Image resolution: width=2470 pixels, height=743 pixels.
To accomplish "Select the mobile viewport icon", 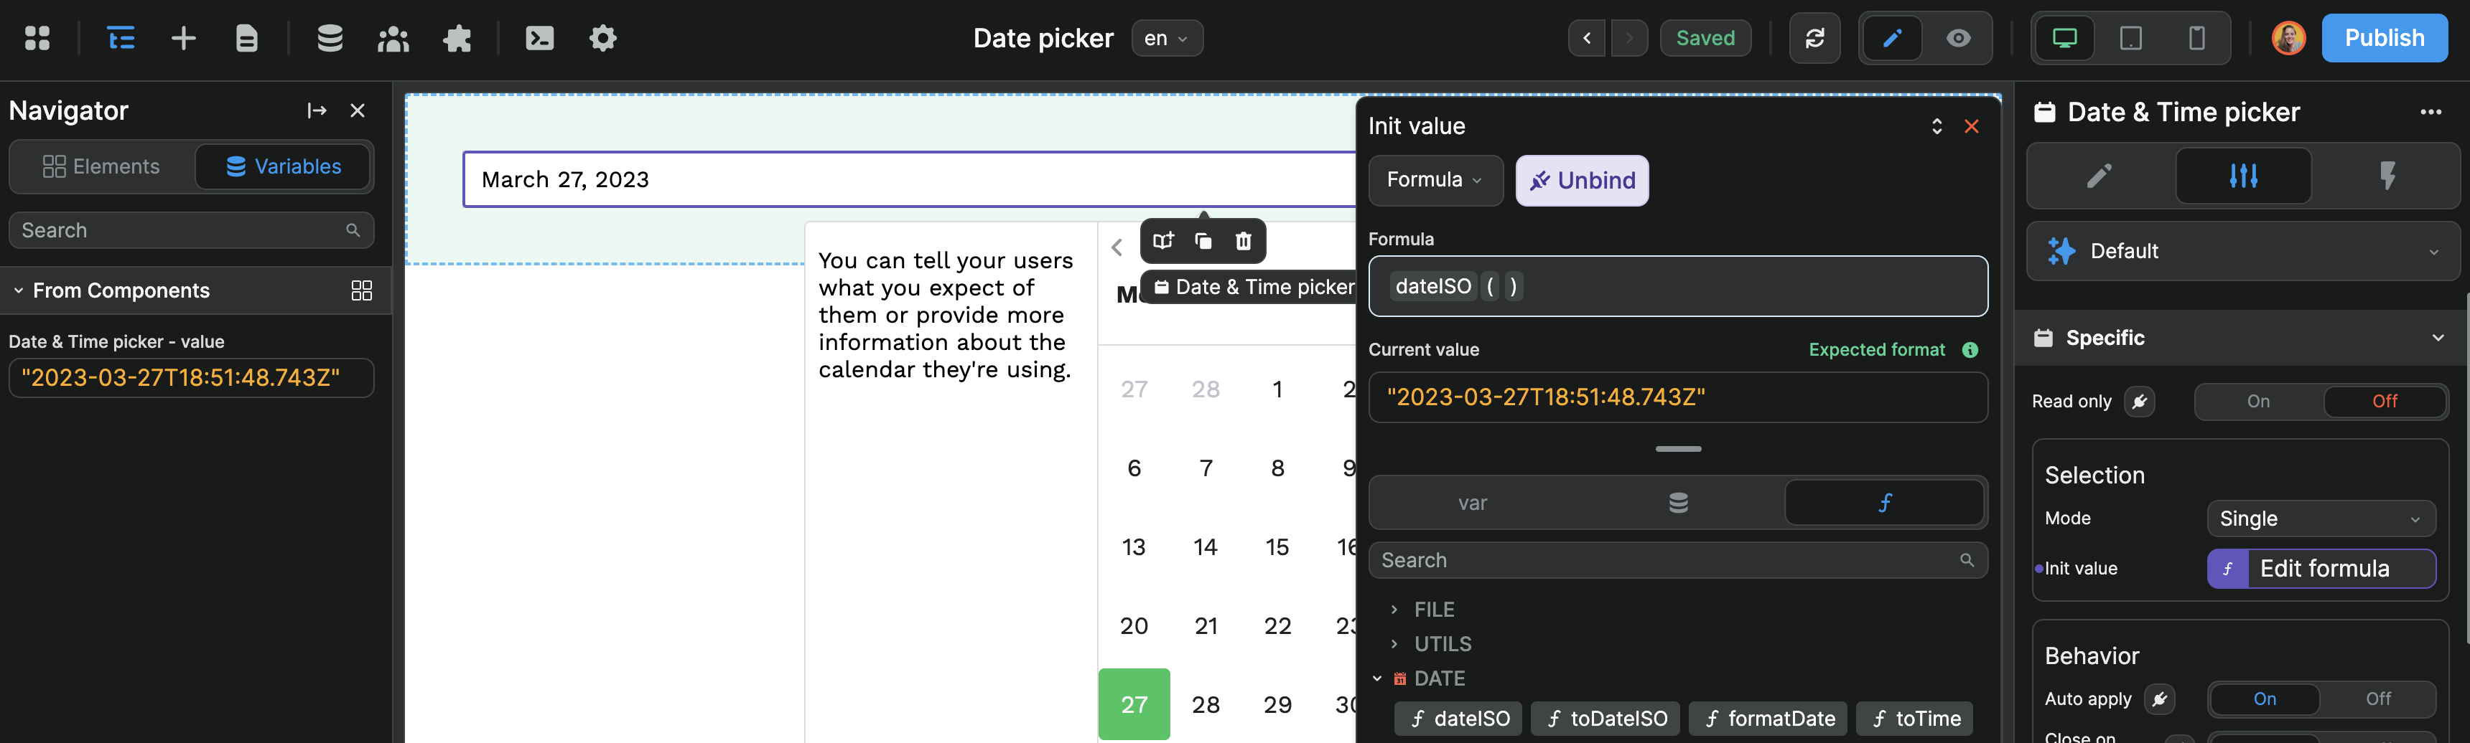I will tap(2196, 38).
